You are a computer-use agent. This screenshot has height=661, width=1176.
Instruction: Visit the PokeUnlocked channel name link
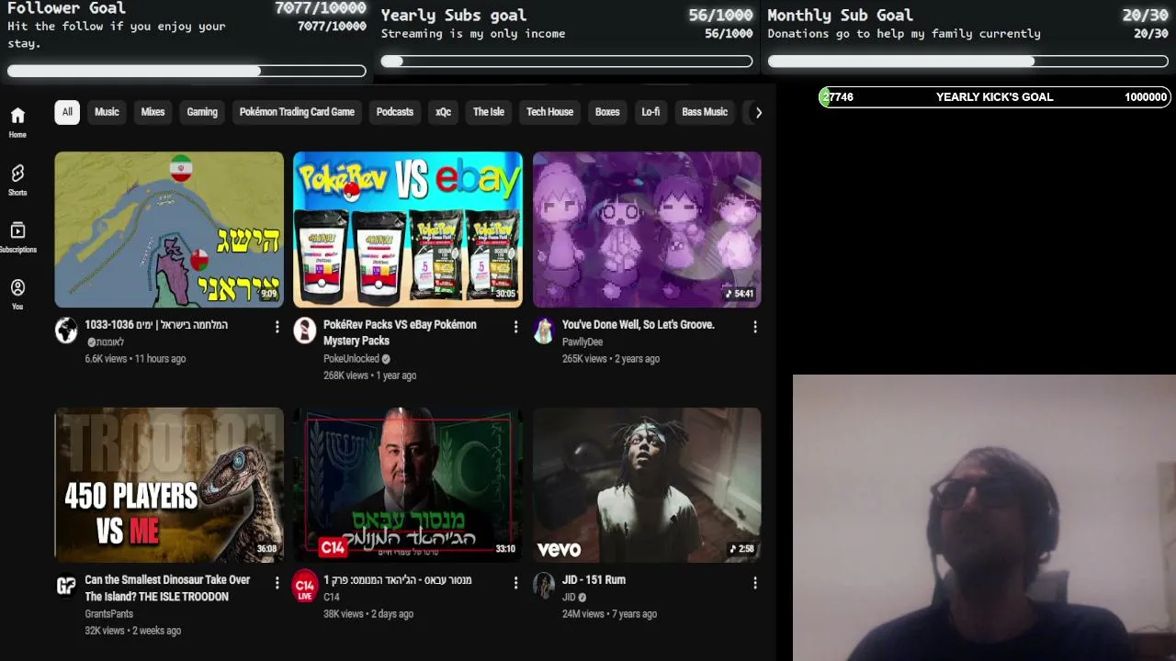pyautogui.click(x=351, y=359)
